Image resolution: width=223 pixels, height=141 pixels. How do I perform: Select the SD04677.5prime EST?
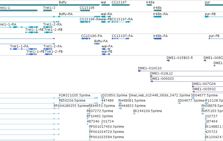click(x=193, y=98)
